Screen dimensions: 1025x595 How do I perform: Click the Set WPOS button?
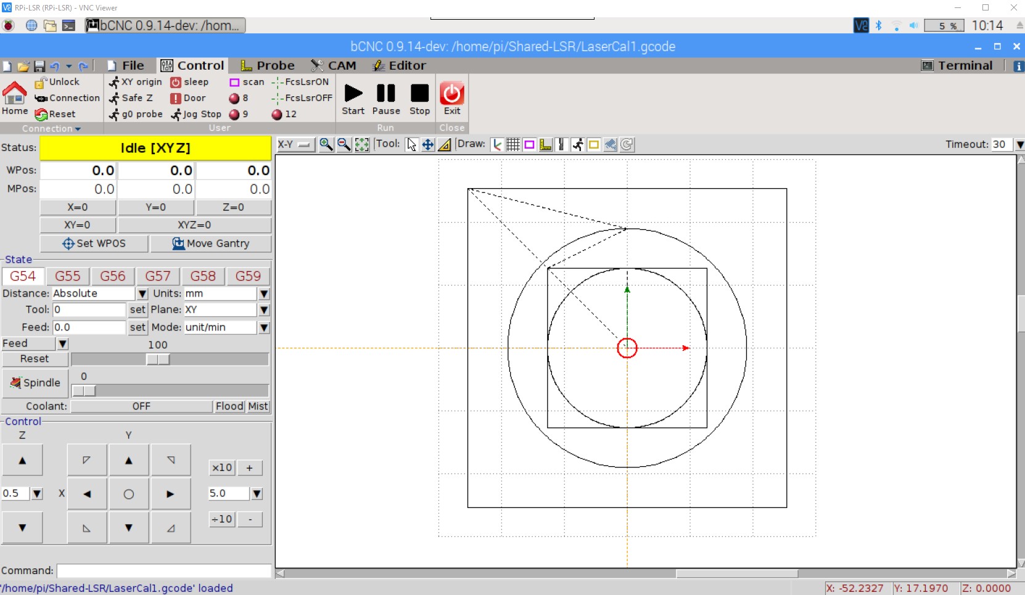click(x=94, y=244)
